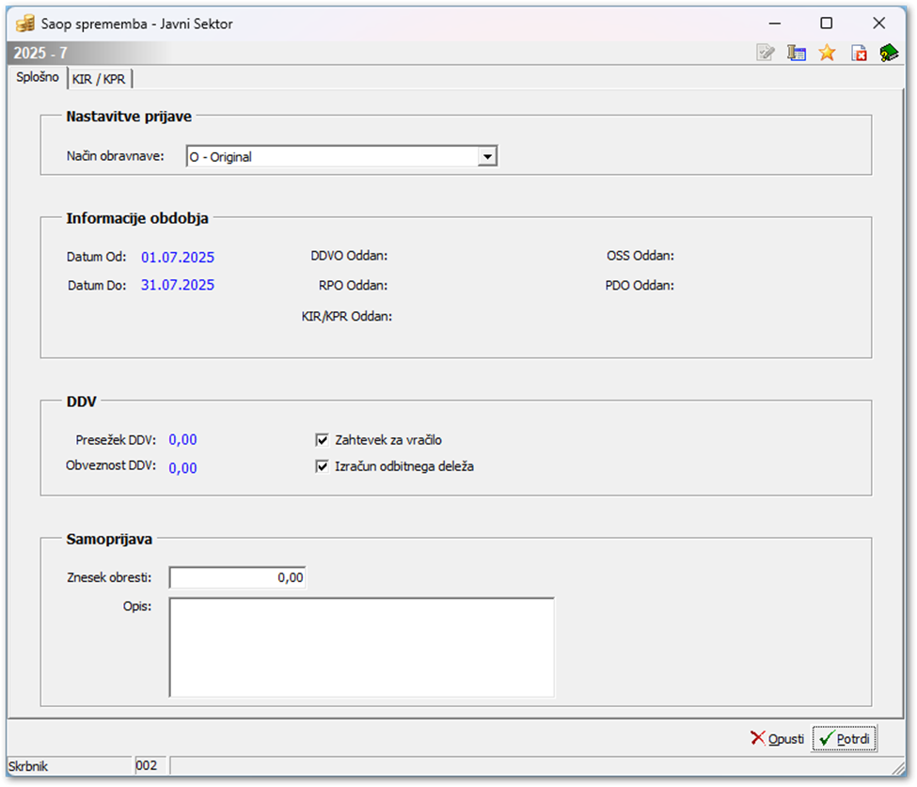Confirm with the Potrdi button
The image size is (917, 787).
tap(845, 738)
